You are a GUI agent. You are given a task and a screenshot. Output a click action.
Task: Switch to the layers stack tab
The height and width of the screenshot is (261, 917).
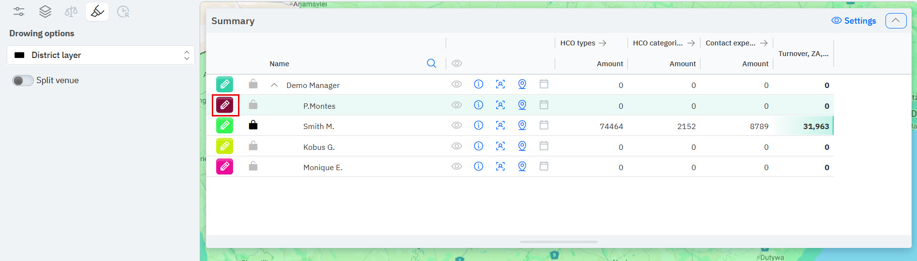pyautogui.click(x=45, y=12)
